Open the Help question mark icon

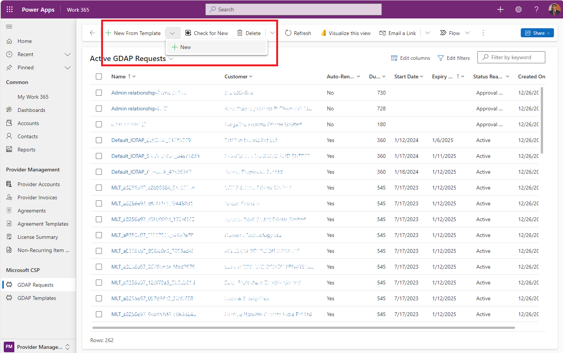click(x=536, y=9)
